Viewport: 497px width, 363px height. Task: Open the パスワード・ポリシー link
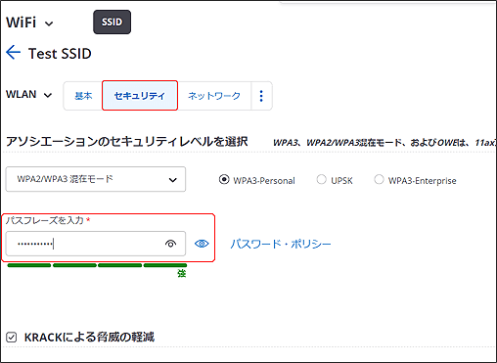coord(281,244)
